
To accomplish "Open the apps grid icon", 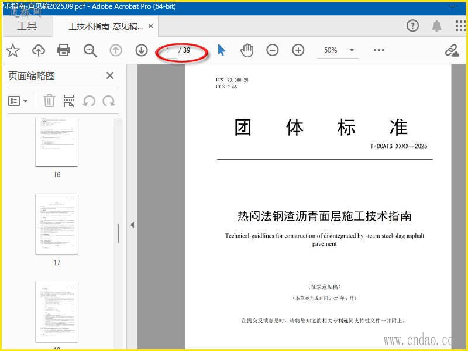I will point(460,26).
